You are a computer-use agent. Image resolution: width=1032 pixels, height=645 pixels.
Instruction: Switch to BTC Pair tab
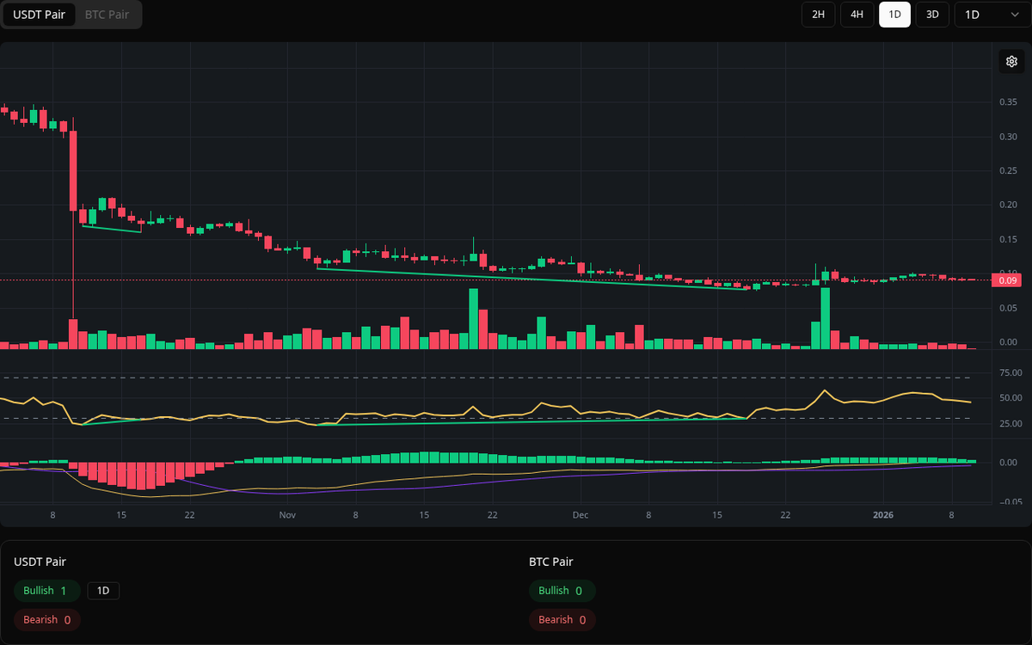[107, 15]
